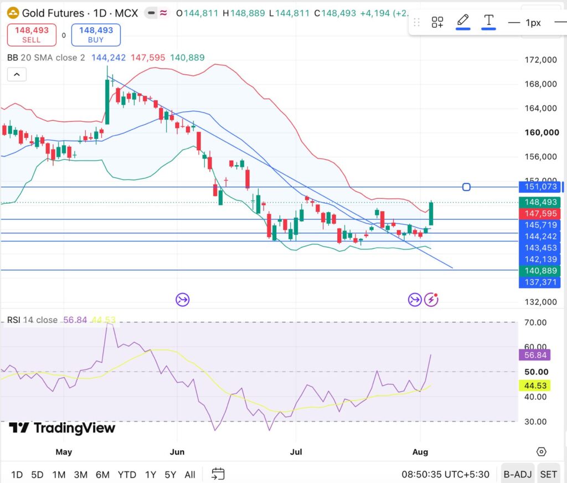Viewport: 567px width, 483px height.
Task: Click the 144,242 price label
Action: pyautogui.click(x=540, y=237)
